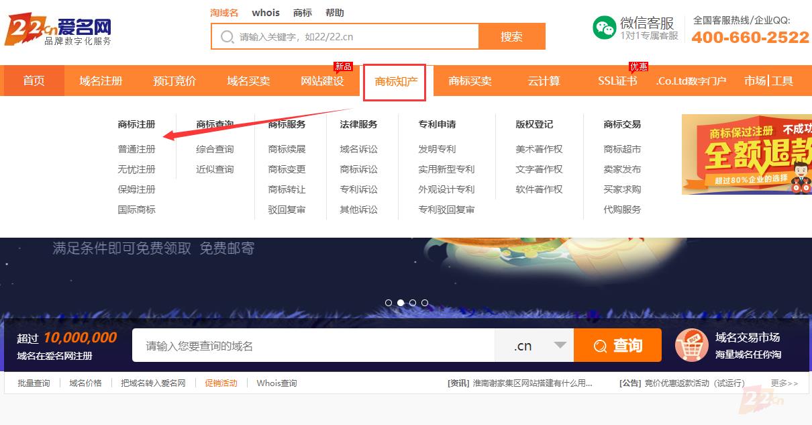The image size is (812, 425).
Task: Open 把域名转入爱名网 link
Action: click(x=153, y=383)
